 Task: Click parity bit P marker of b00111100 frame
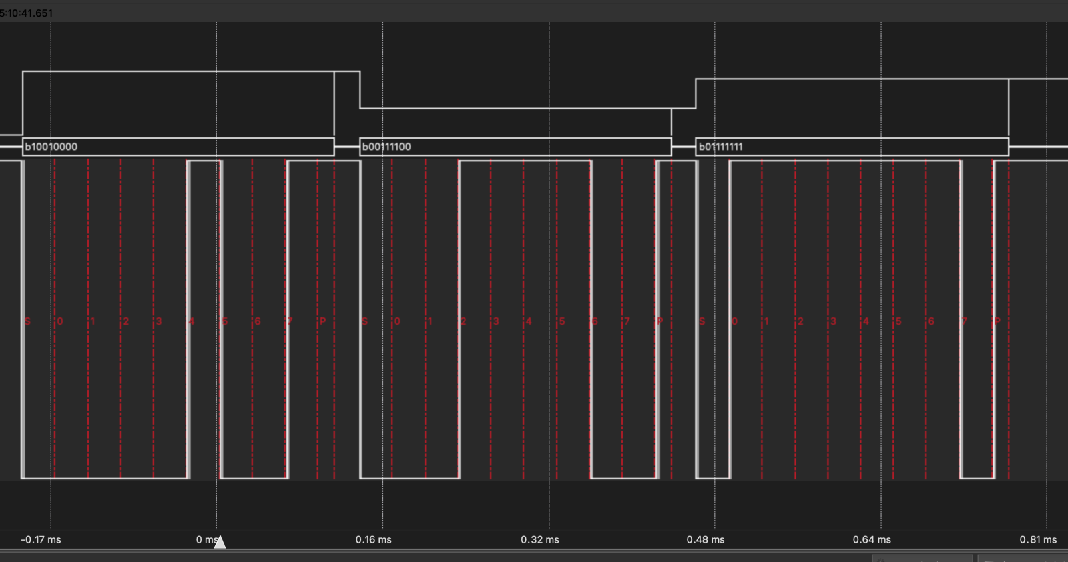pyautogui.click(x=659, y=321)
